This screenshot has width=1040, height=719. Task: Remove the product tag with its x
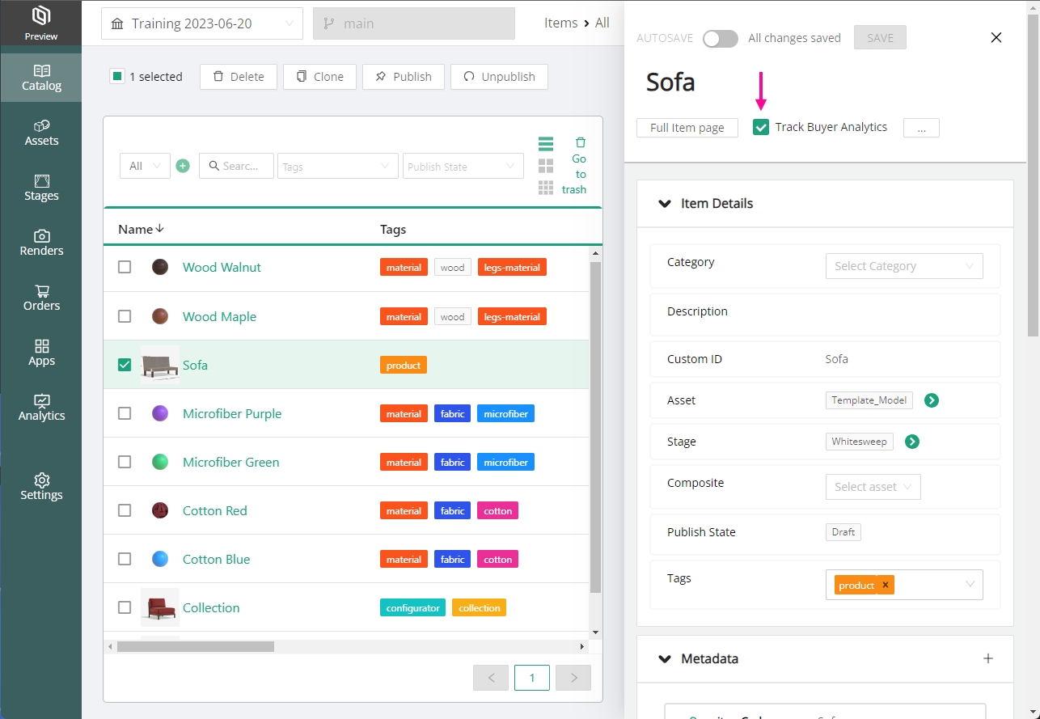pyautogui.click(x=886, y=585)
